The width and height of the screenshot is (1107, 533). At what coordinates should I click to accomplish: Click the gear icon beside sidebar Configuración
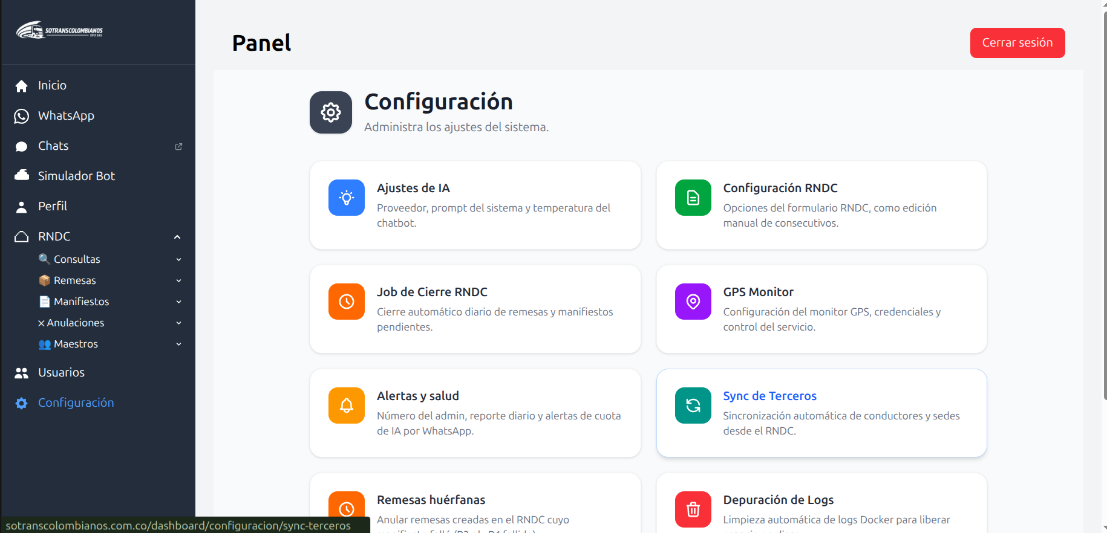coord(22,403)
